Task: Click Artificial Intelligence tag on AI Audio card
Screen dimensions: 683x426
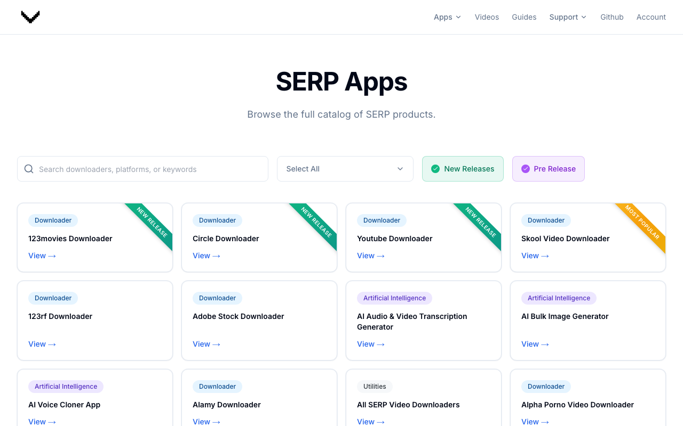Action: [x=395, y=298]
